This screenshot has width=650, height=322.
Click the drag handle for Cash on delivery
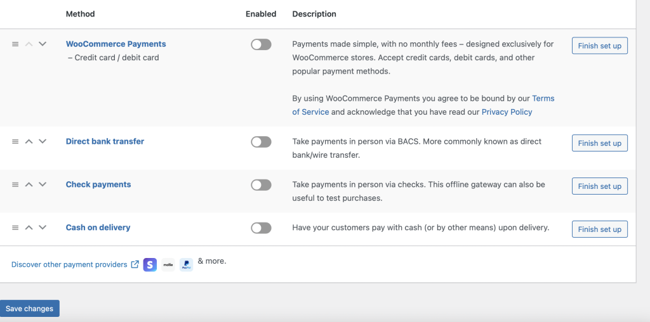(x=15, y=228)
